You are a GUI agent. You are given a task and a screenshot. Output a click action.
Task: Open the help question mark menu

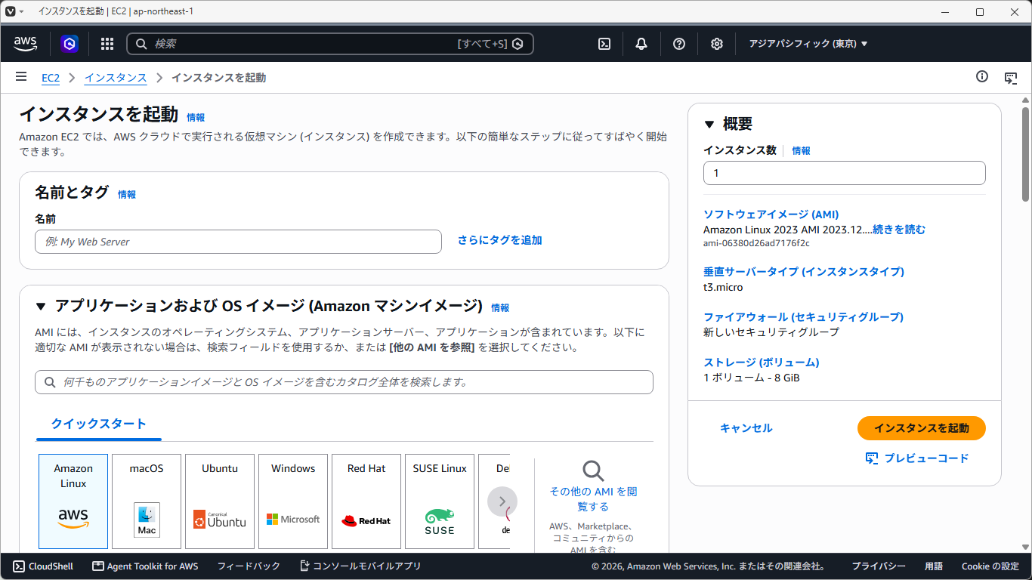pos(679,44)
